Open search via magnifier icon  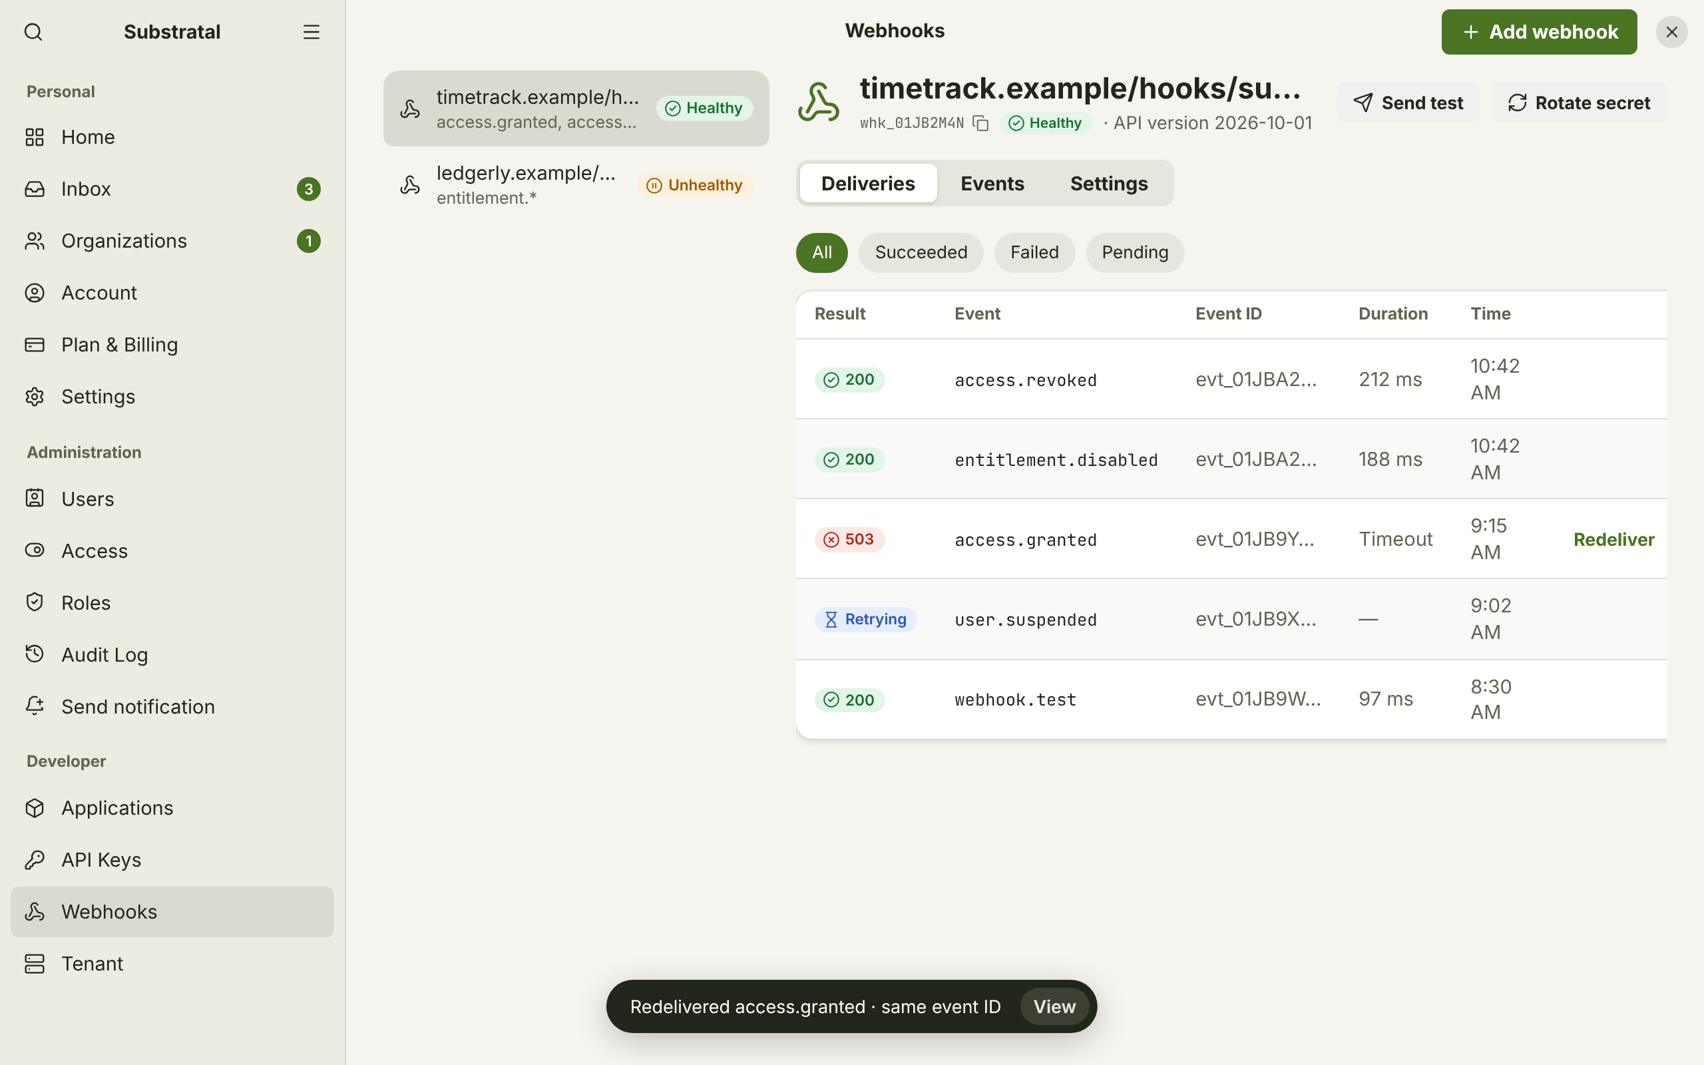[x=33, y=32]
